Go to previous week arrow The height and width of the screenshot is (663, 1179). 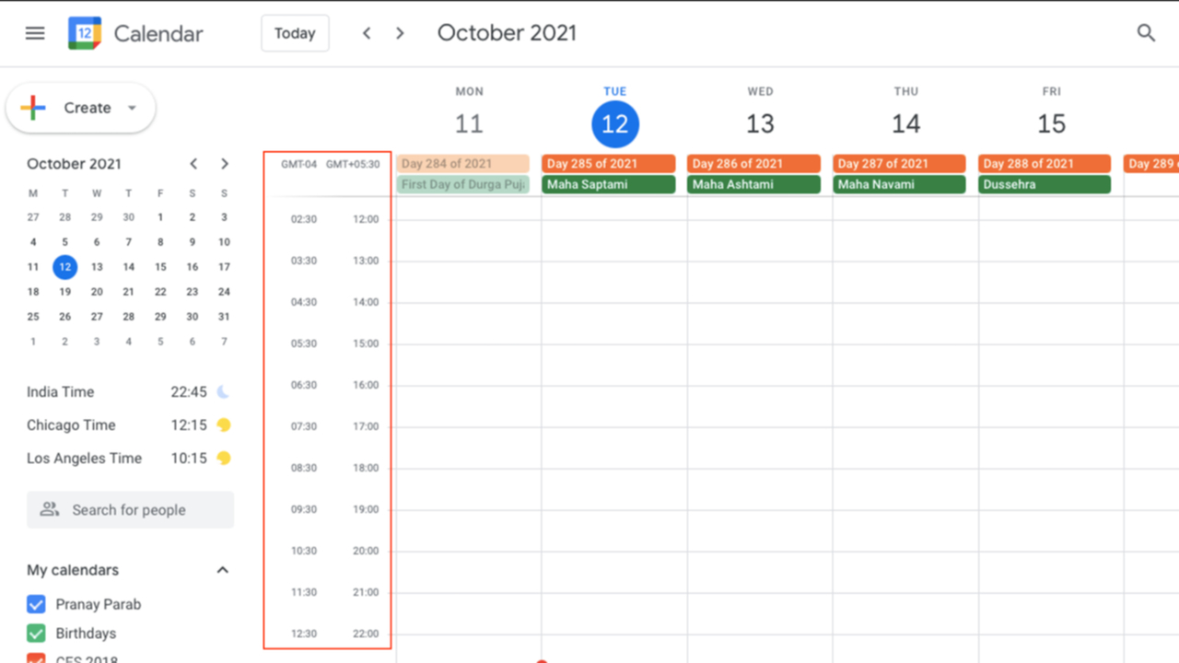click(367, 33)
